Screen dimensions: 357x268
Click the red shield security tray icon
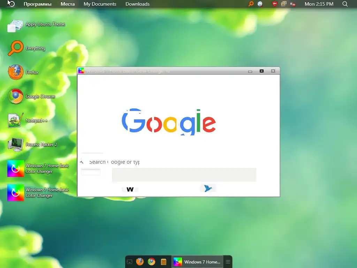coord(275,4)
